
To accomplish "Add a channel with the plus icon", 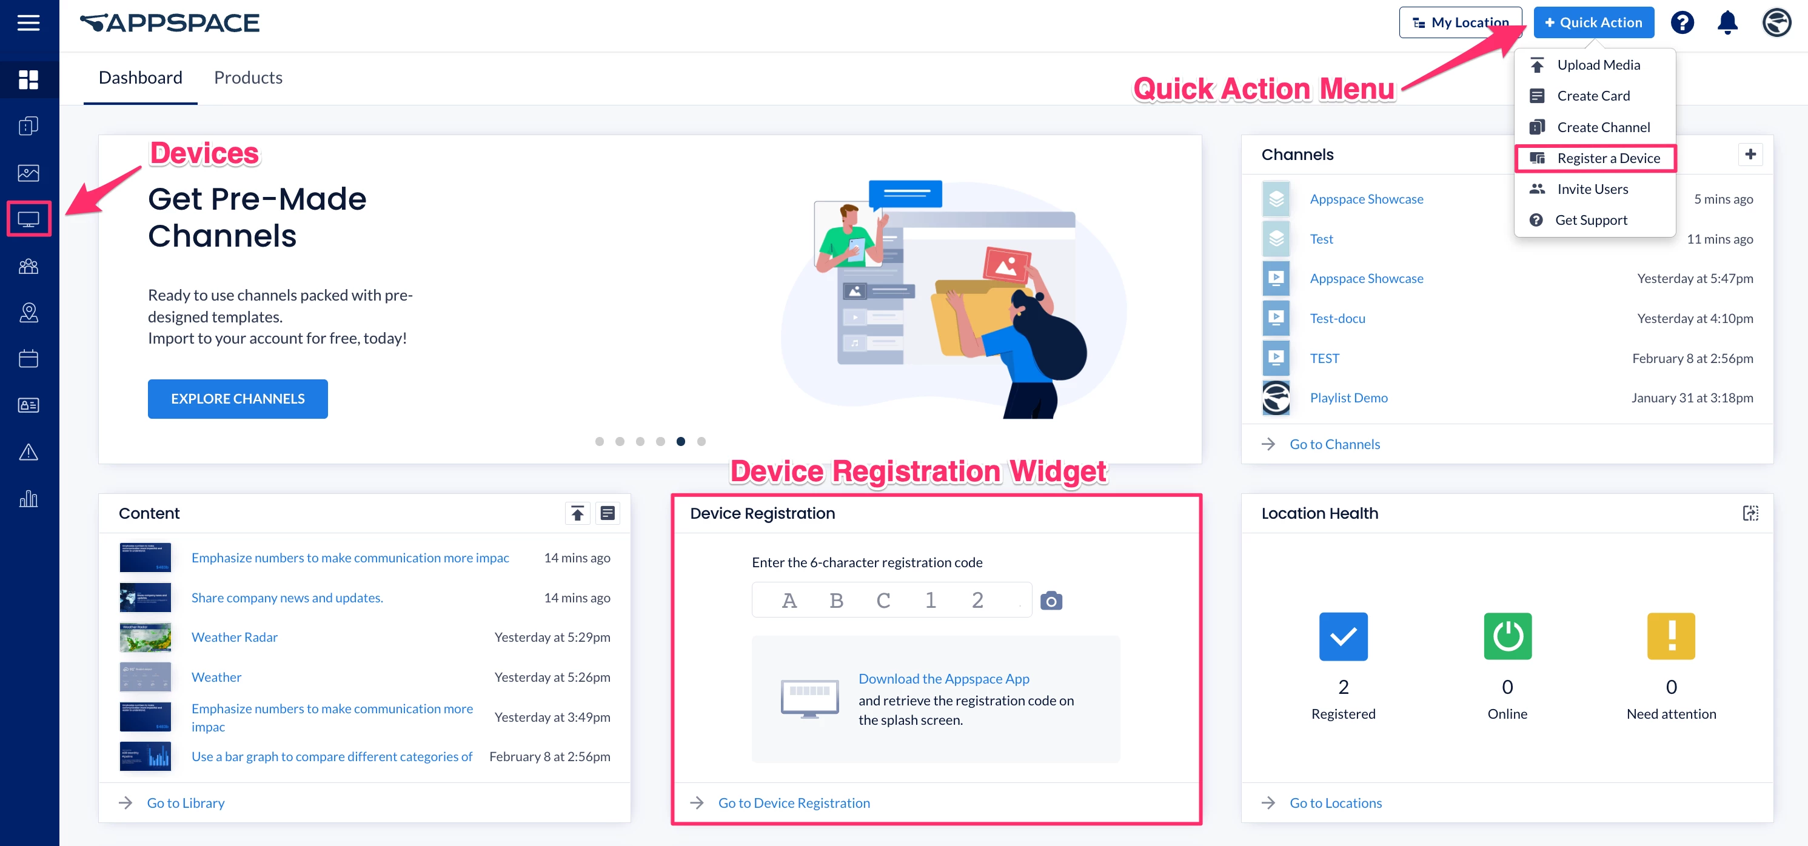I will (x=1750, y=155).
